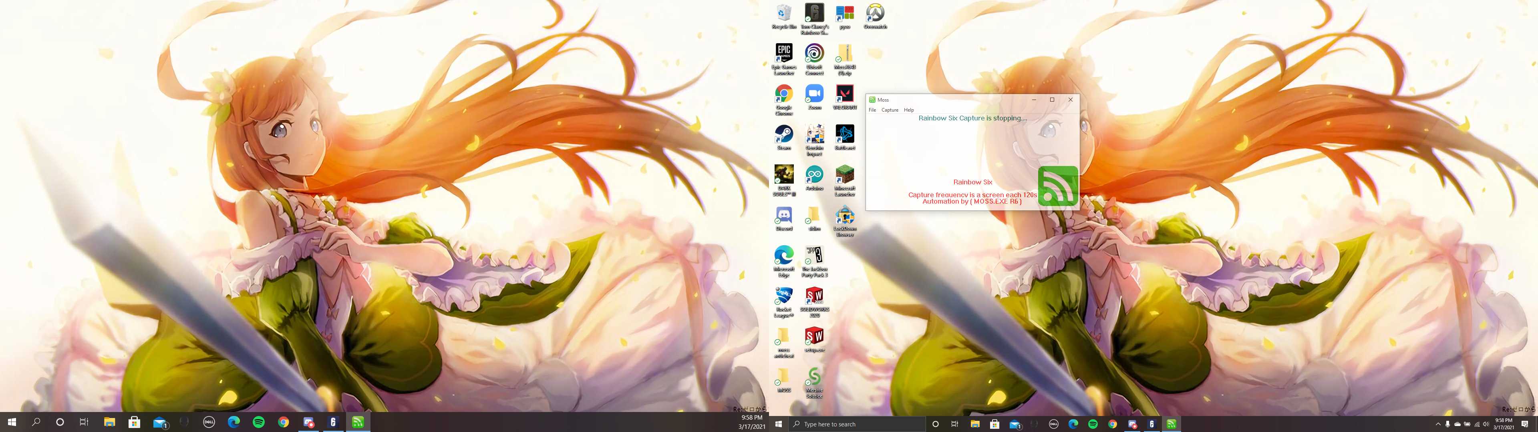Image resolution: width=1538 pixels, height=432 pixels.
Task: Open Discord on the first-monitor taskbar
Action: (309, 422)
